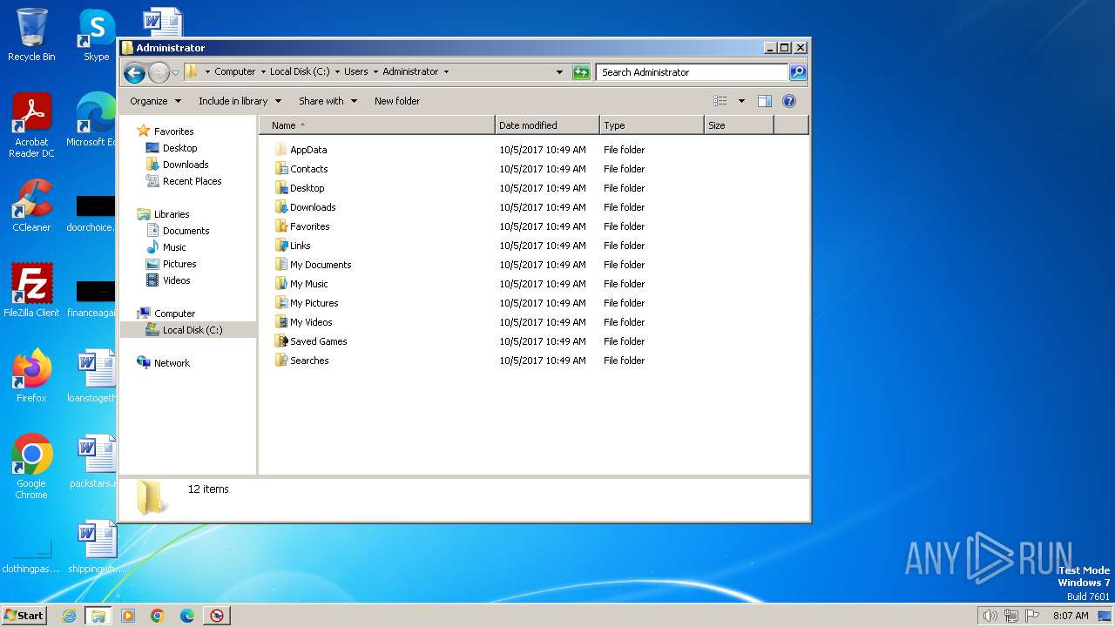Image resolution: width=1115 pixels, height=627 pixels.
Task: Click the search magnifier icon
Action: click(797, 72)
